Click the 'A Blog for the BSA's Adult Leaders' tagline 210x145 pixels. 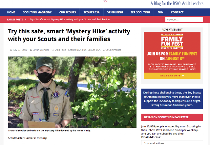pyautogui.click(x=177, y=4)
